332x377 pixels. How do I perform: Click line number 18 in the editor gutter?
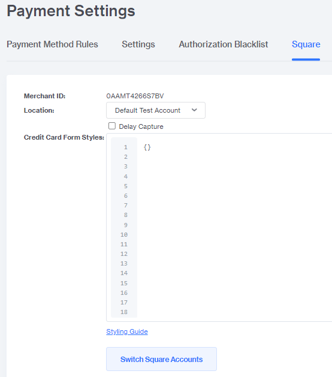tap(124, 312)
